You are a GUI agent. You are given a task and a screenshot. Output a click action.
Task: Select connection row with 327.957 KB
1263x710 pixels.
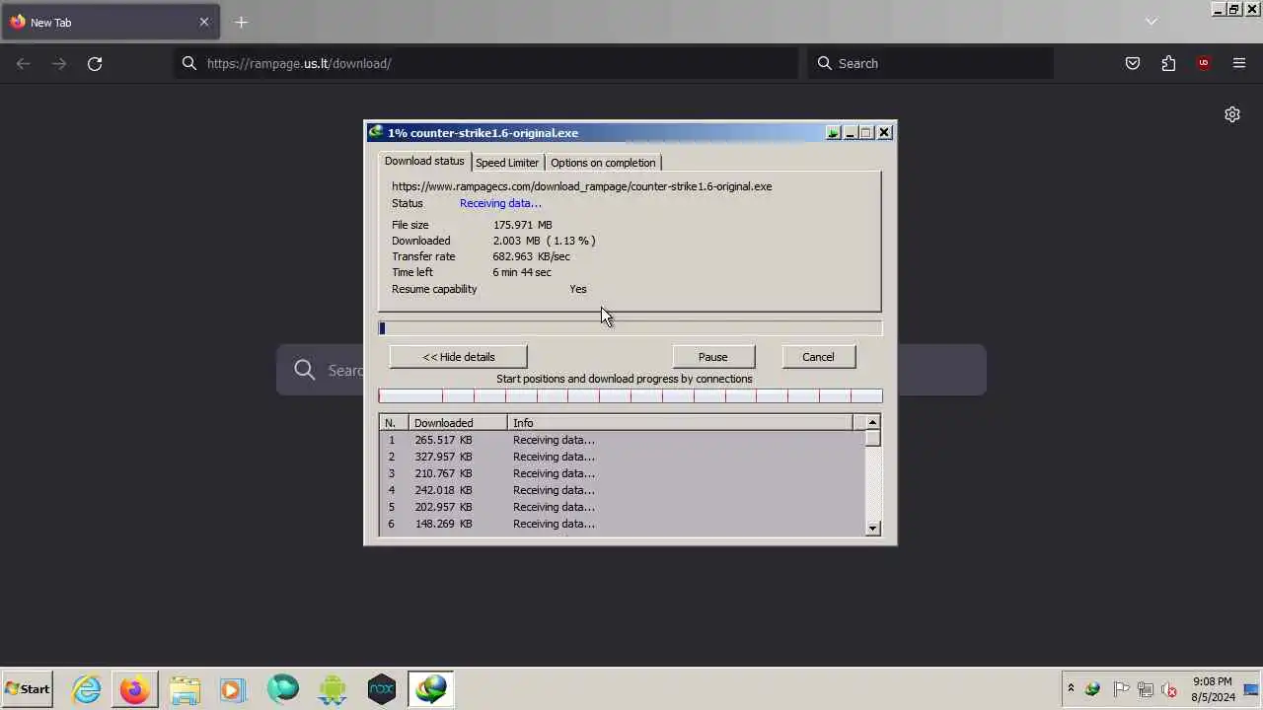(x=623, y=457)
